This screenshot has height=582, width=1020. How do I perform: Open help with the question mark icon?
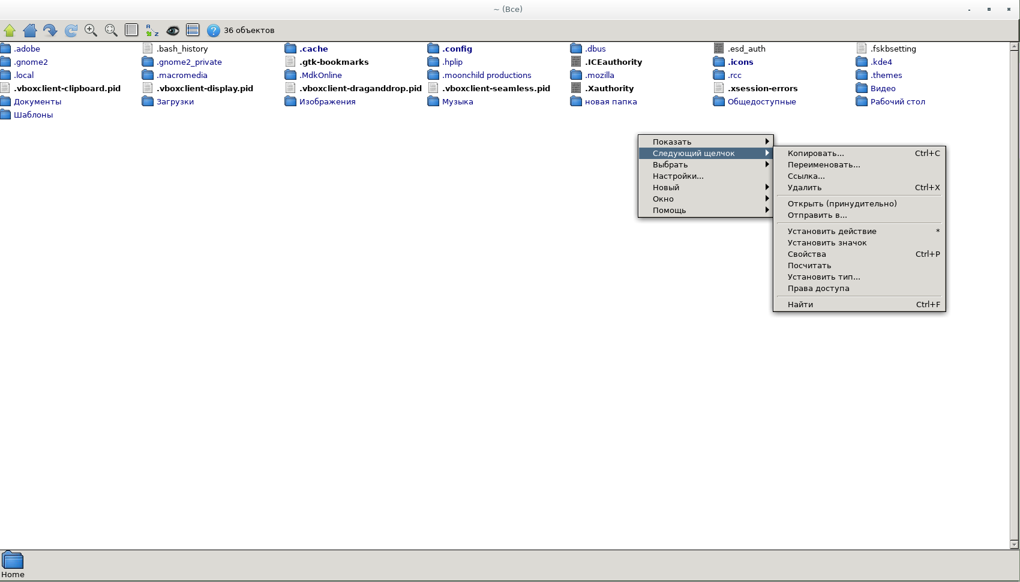(x=213, y=30)
